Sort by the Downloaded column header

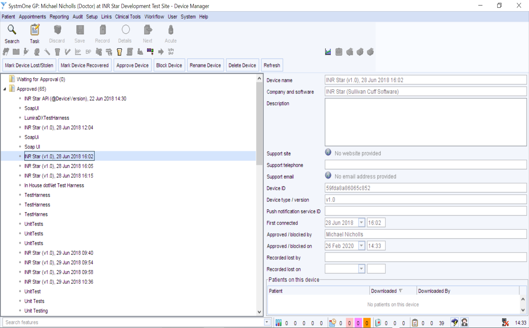393,291
